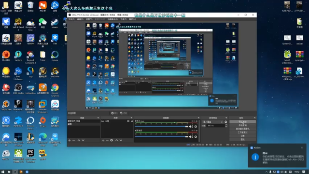
Task: Open the Microsoft Edge desktop shortcut
Action: tap(43, 139)
